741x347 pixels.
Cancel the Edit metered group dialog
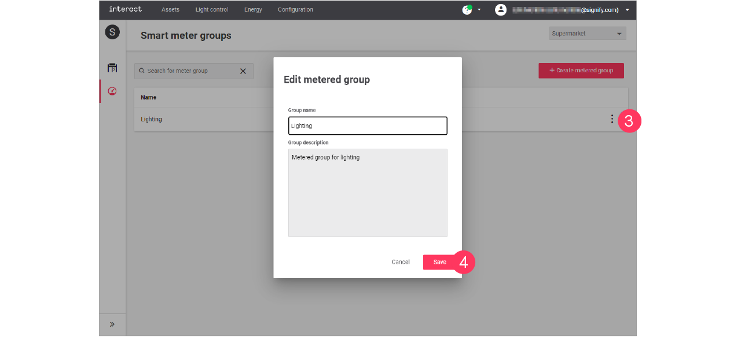tap(401, 262)
